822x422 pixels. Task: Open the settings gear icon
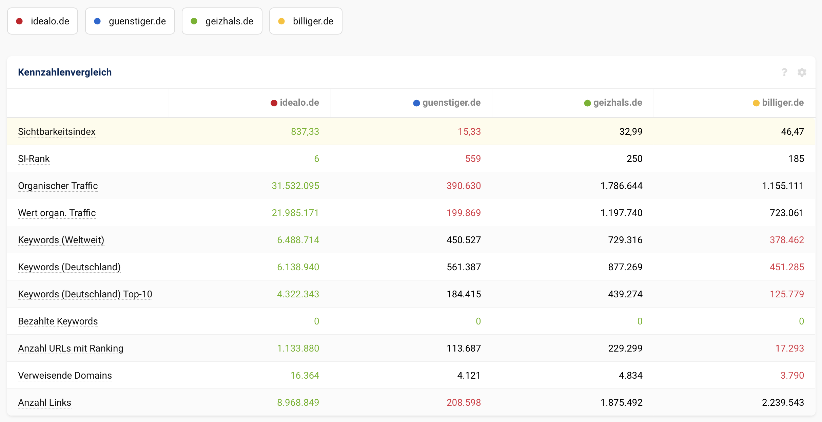click(802, 72)
